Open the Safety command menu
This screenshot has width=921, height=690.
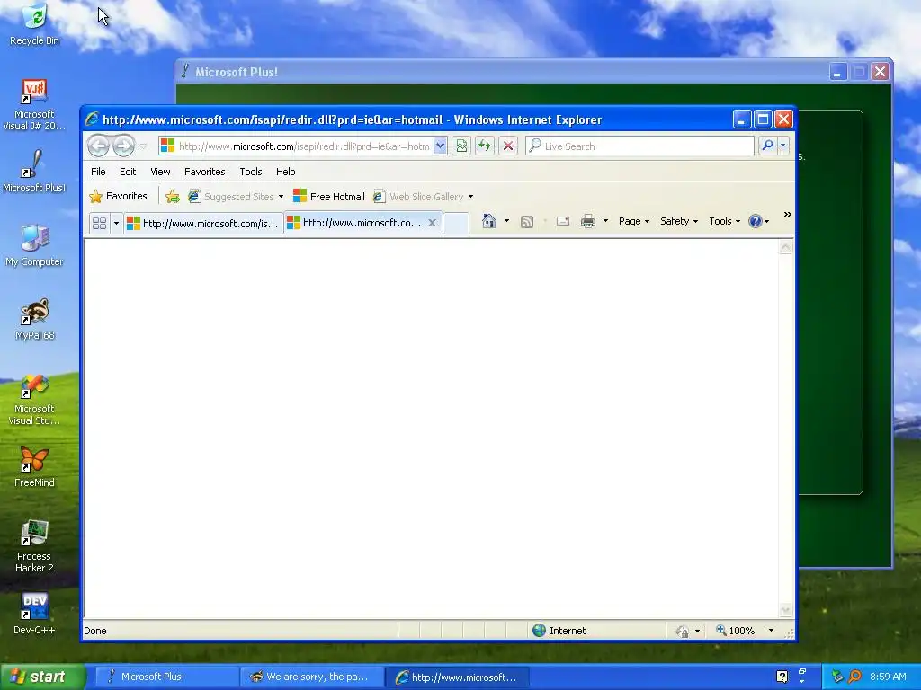[679, 221]
